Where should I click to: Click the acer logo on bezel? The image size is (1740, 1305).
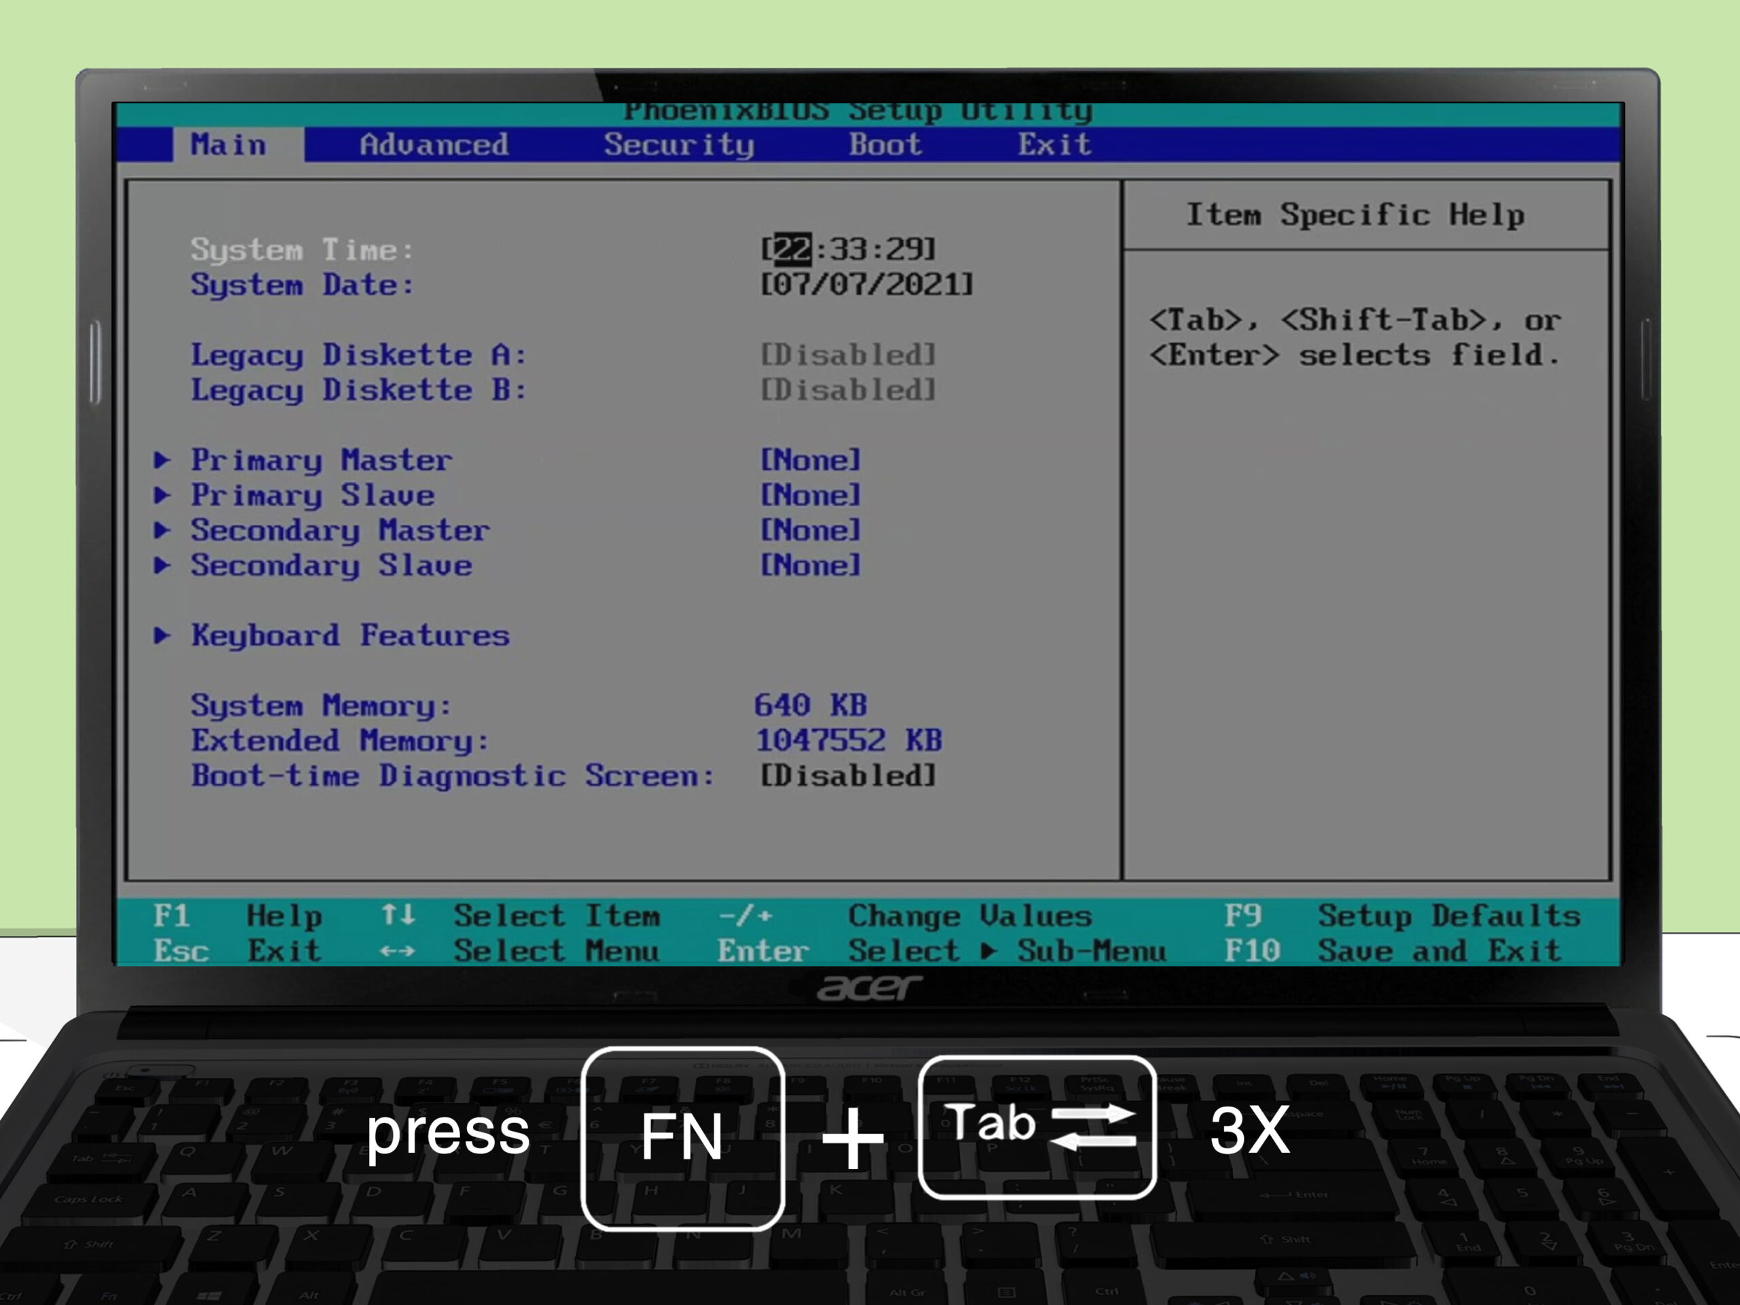(869, 988)
